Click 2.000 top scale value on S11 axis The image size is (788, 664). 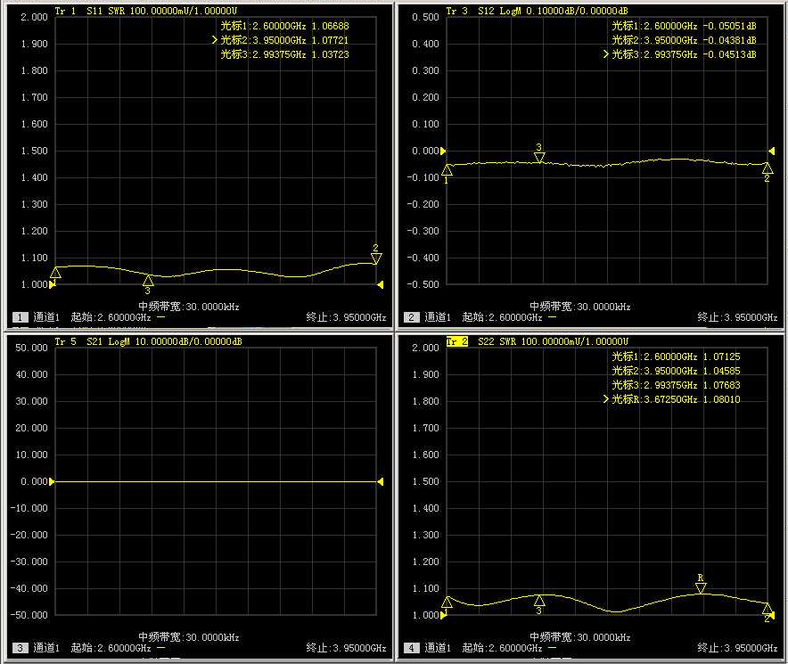[x=34, y=17]
